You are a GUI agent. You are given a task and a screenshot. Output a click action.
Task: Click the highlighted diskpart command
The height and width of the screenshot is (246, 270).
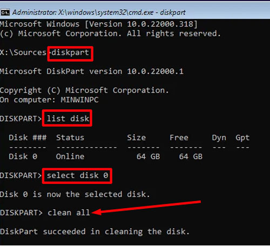coord(70,54)
